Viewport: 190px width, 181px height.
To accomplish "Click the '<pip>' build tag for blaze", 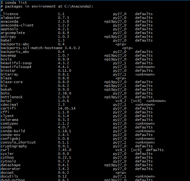I will click(121, 78).
